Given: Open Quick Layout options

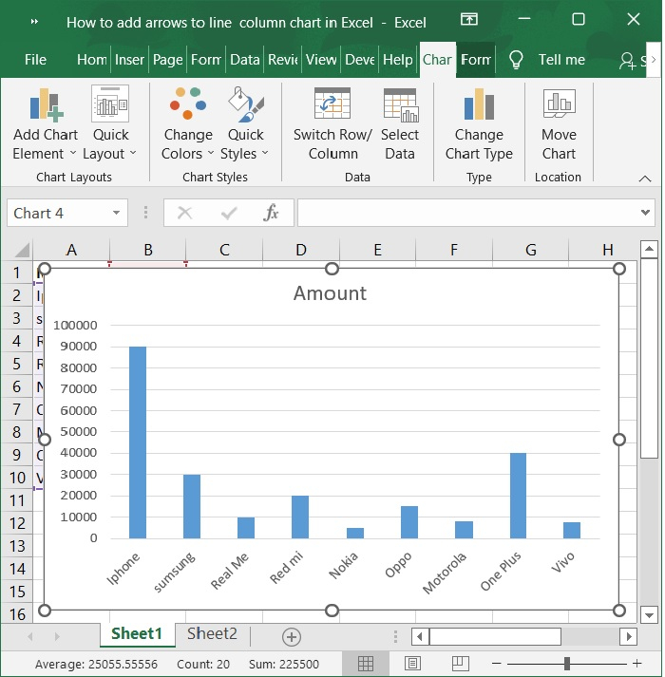Looking at the screenshot, I should pos(110,124).
